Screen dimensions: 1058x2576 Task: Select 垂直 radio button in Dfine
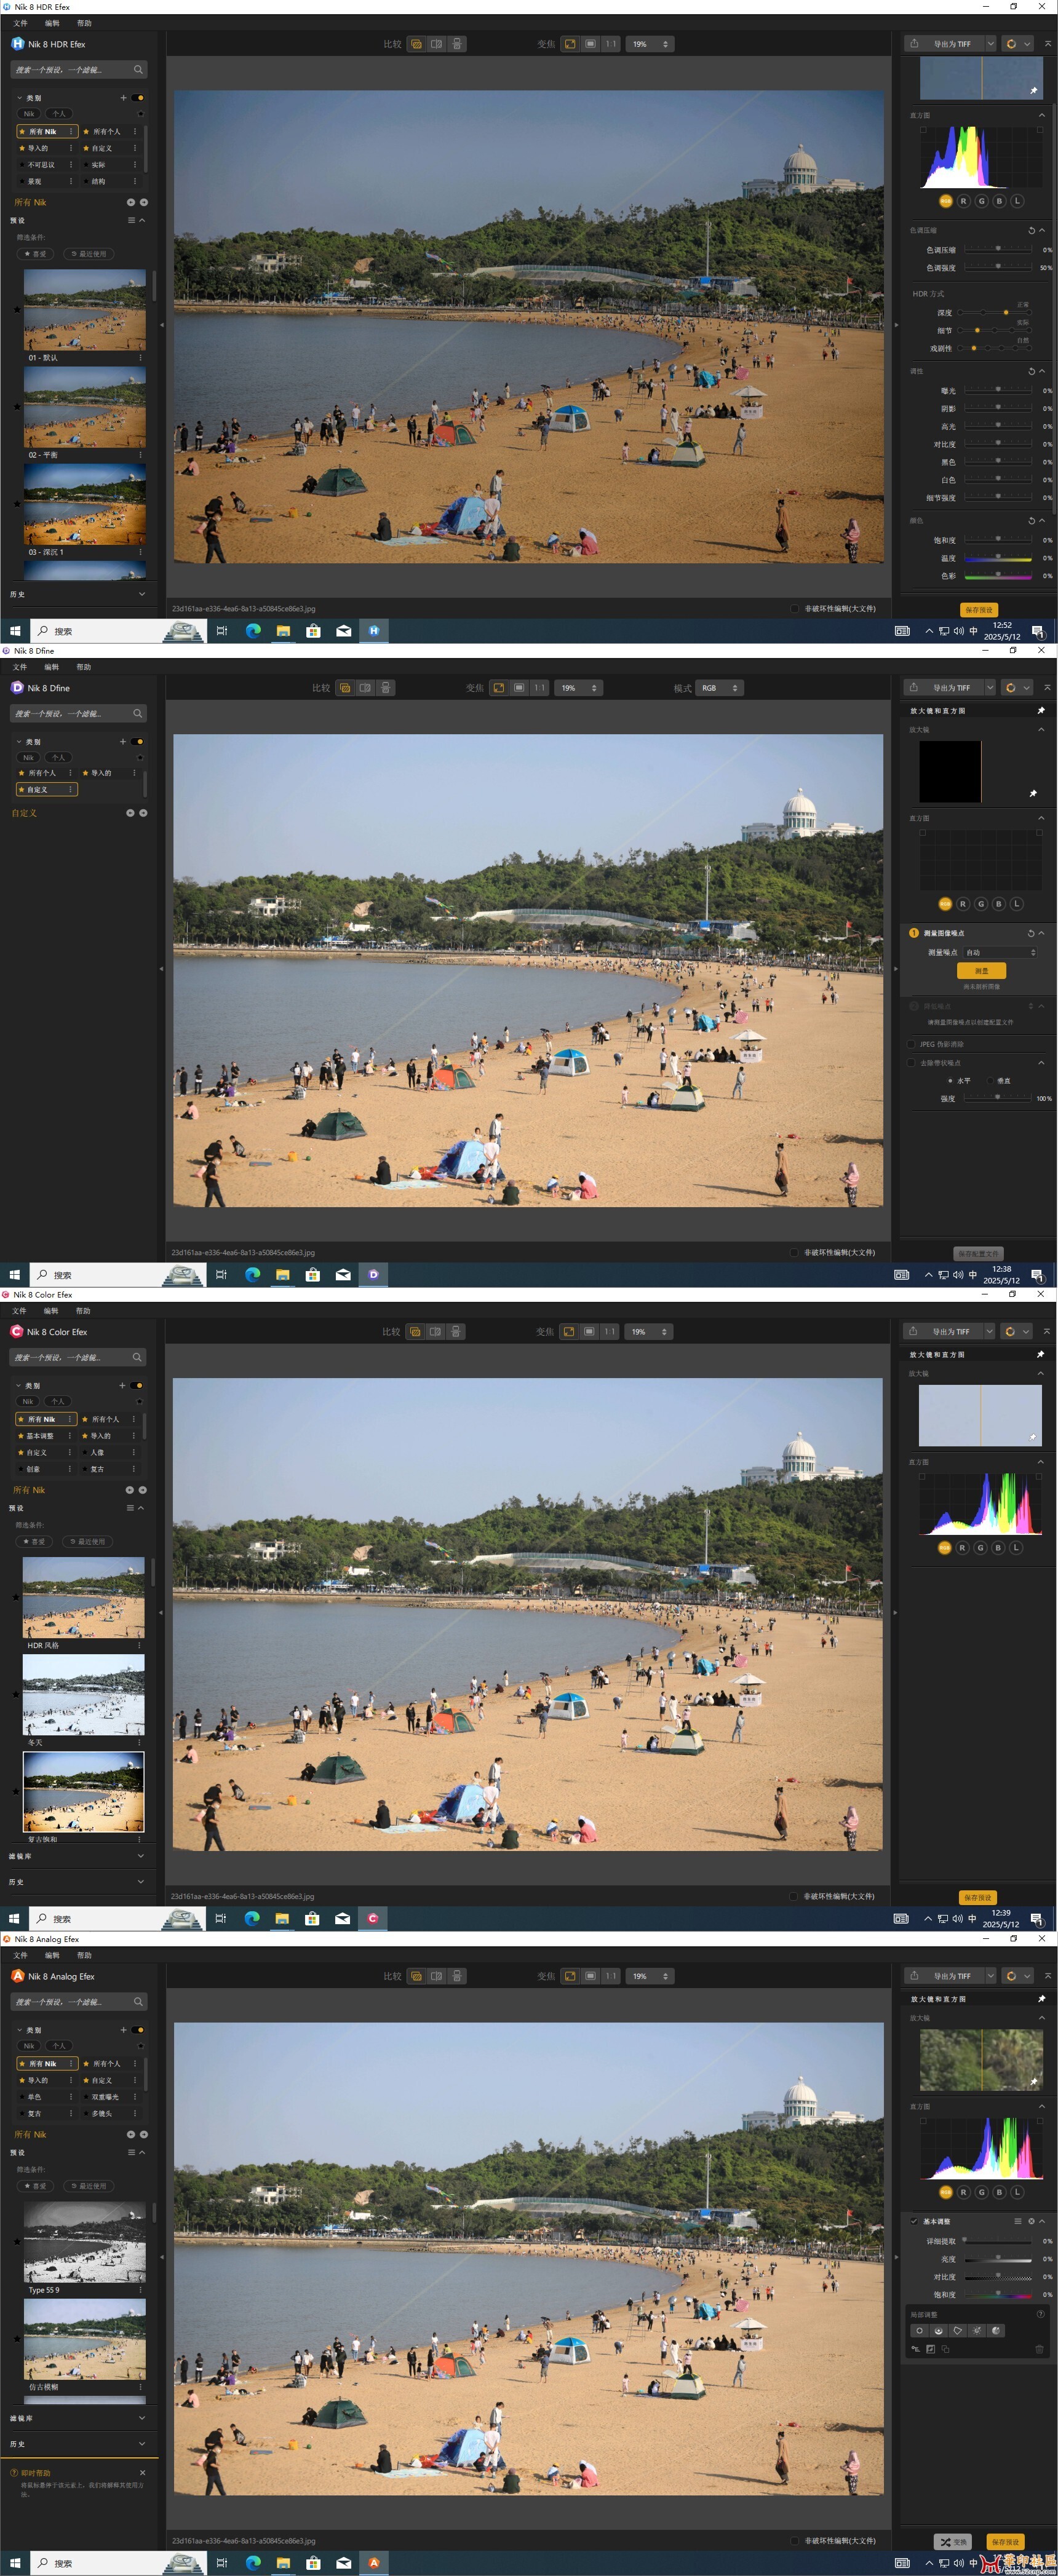click(991, 1081)
